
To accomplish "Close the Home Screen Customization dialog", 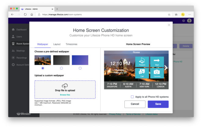I will [169, 25].
